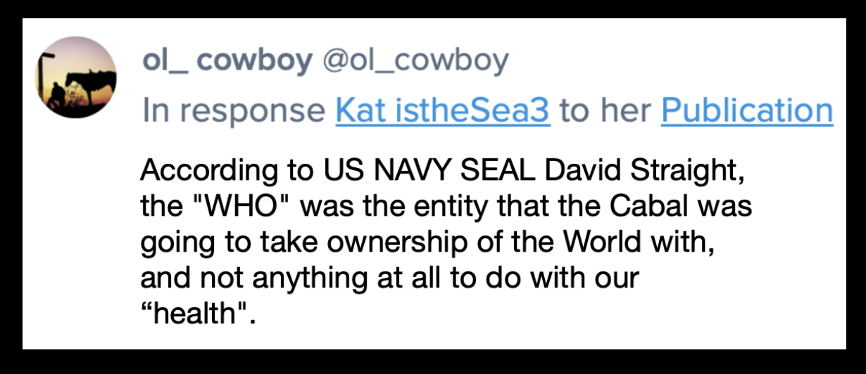
Task: Open the Kat istheSea3 profile link
Action: click(x=443, y=110)
